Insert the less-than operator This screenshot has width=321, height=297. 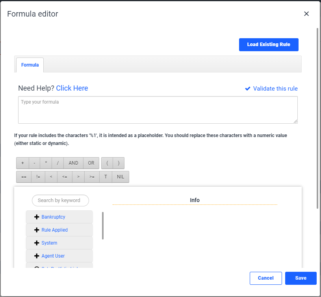(51, 176)
